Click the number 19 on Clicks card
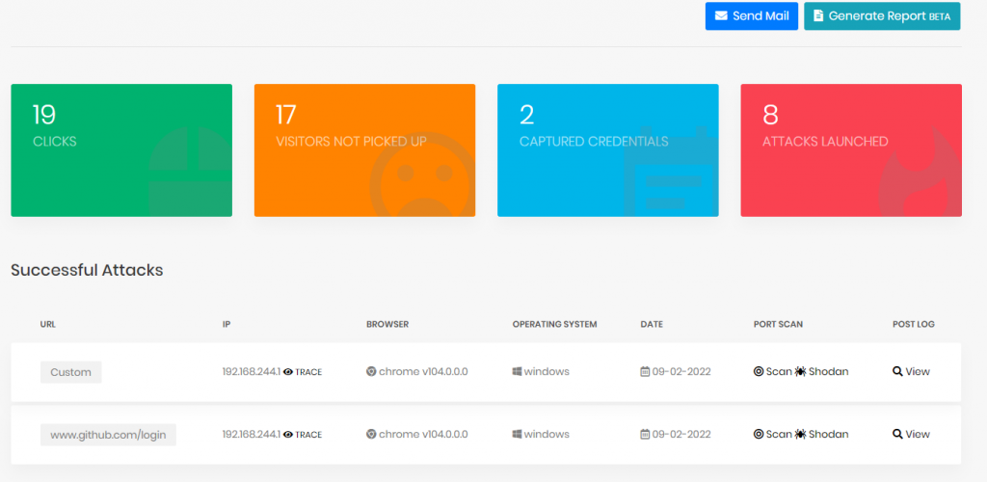 tap(44, 115)
